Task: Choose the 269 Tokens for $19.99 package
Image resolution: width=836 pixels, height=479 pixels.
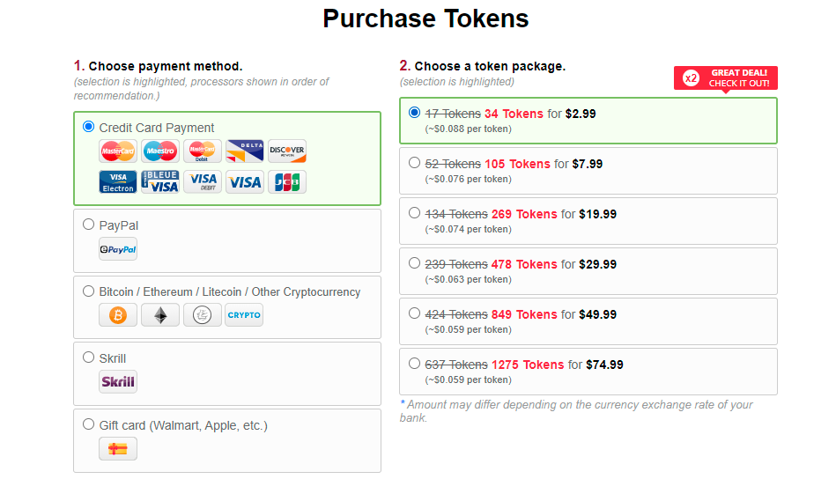Action: coord(415,213)
